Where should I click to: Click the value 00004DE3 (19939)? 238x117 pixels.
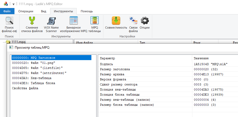coord(209,95)
